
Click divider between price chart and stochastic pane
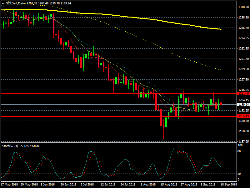[119, 143]
